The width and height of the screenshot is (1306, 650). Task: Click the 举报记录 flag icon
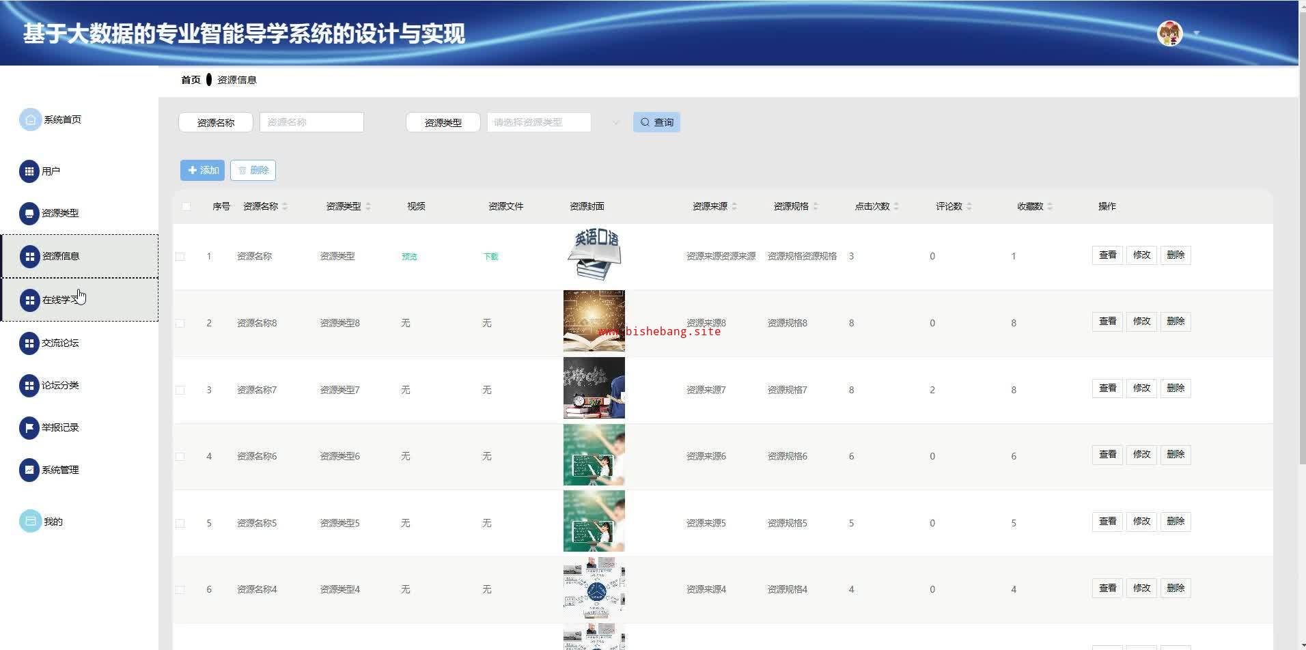[x=29, y=428]
